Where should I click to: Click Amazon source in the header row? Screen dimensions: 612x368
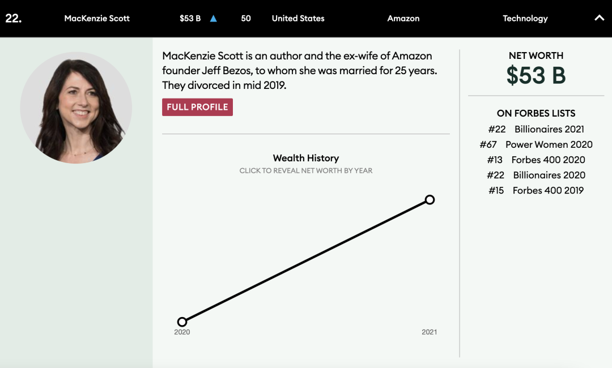[x=403, y=18]
